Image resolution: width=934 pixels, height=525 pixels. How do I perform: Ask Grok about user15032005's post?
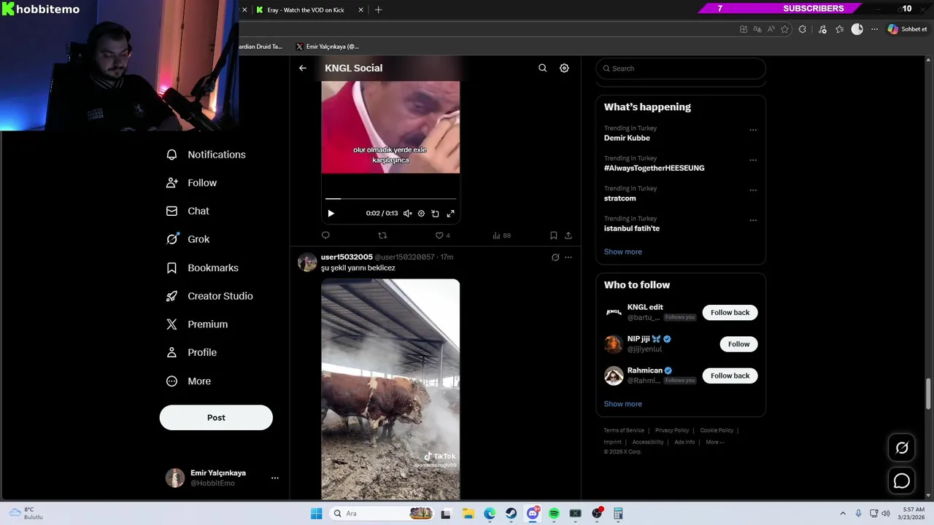555,257
